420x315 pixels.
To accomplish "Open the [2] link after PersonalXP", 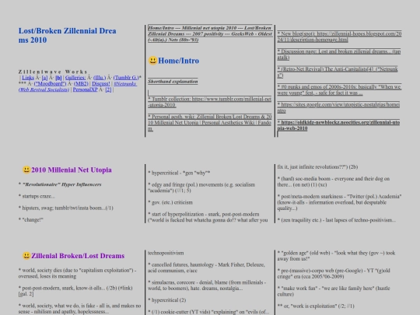I will 108,89.
